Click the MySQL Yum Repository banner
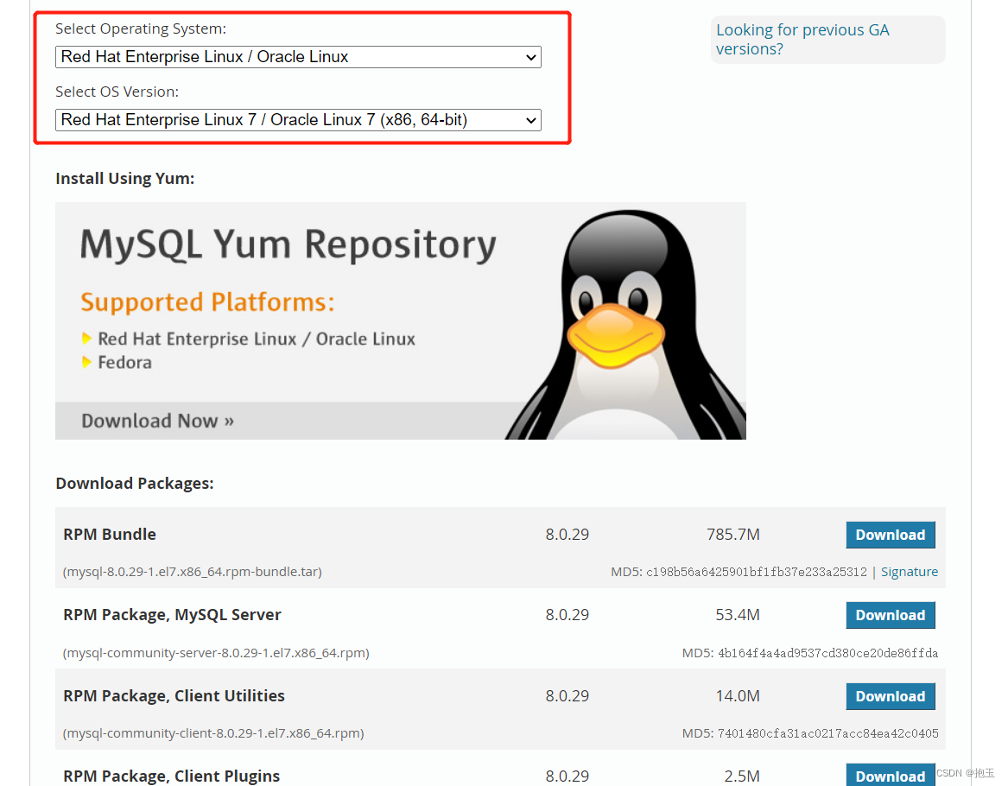Screen dimensions: 1008x786 coord(401,320)
